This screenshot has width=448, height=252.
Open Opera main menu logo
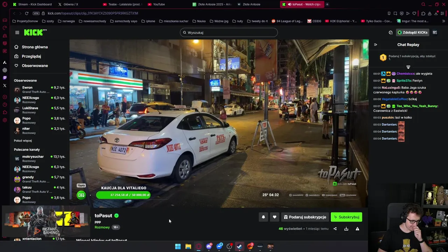(x=5, y=4)
